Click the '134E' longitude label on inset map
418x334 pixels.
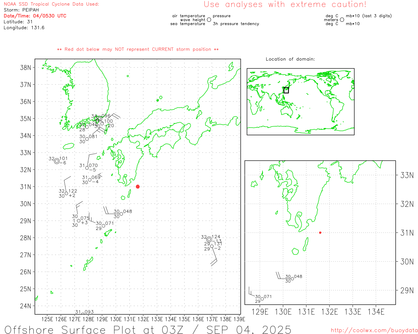(376, 312)
